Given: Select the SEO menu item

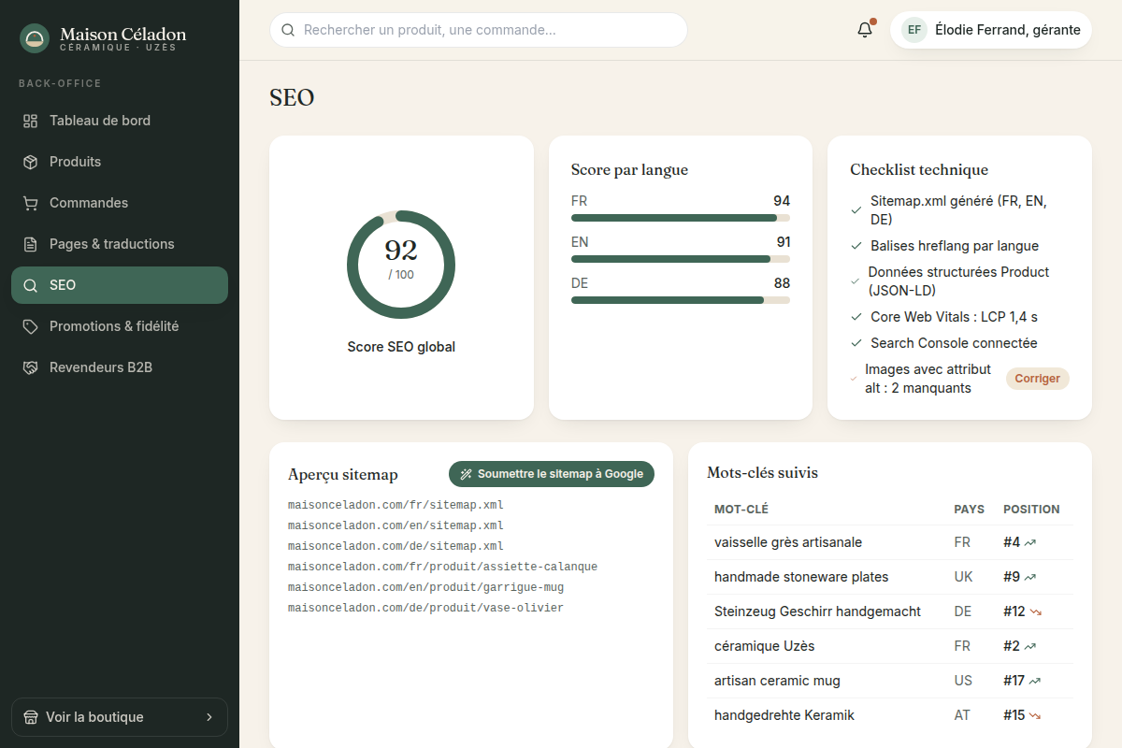Looking at the screenshot, I should pyautogui.click(x=120, y=285).
